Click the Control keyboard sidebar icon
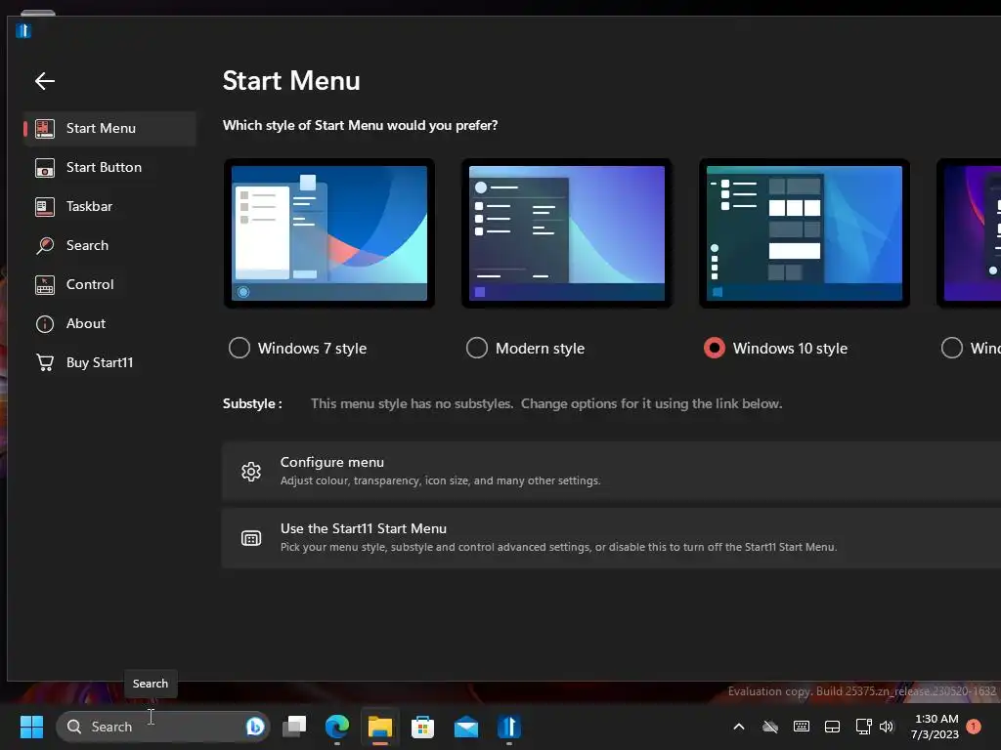 (x=45, y=284)
